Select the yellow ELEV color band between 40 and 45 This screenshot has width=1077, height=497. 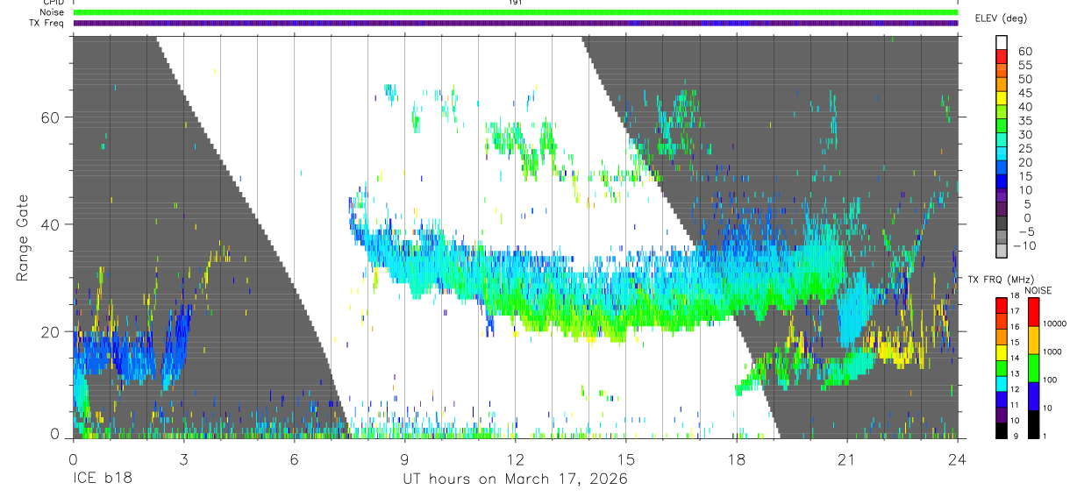pos(1002,100)
